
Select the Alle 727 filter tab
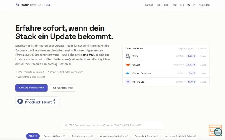[x=33, y=136]
